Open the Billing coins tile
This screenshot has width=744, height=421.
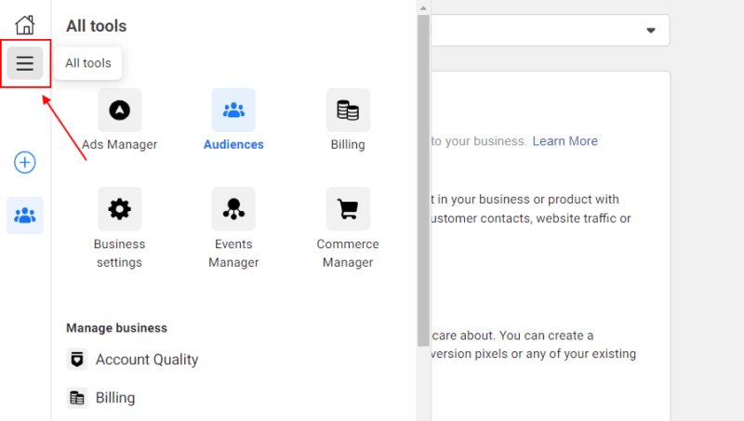[x=348, y=110]
